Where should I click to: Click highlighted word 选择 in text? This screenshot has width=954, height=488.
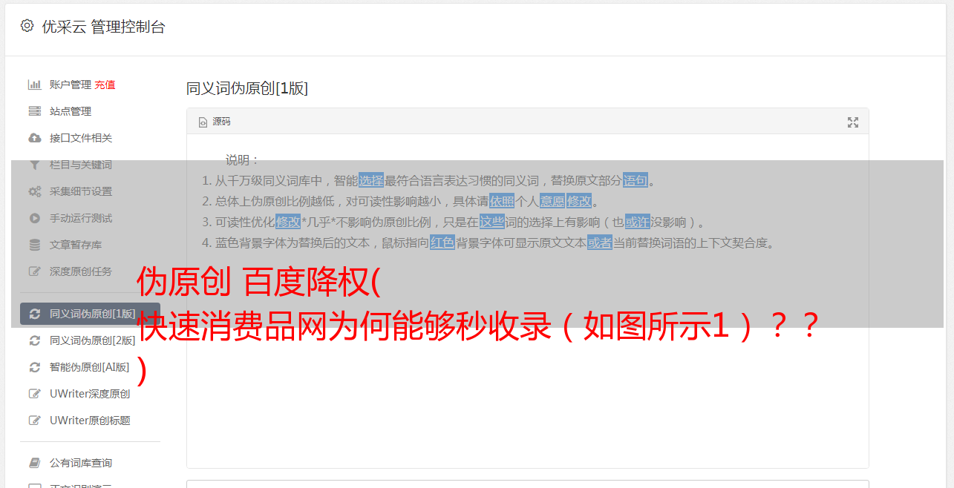pos(371,180)
